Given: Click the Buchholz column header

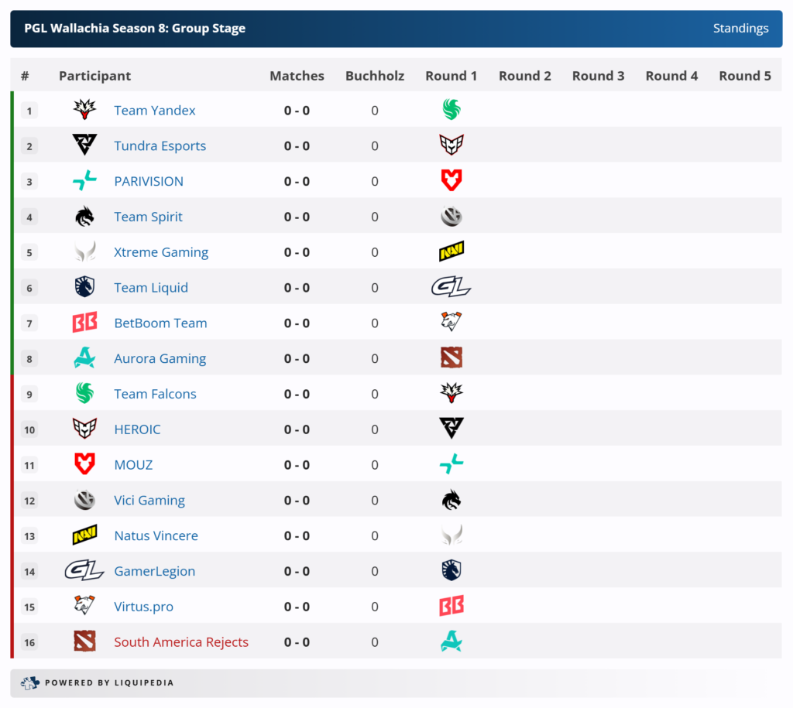Looking at the screenshot, I should point(375,76).
